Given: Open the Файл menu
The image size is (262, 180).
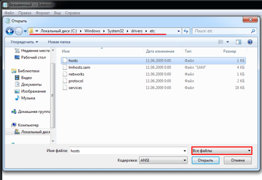Looking at the screenshot, I should click(9, 13).
